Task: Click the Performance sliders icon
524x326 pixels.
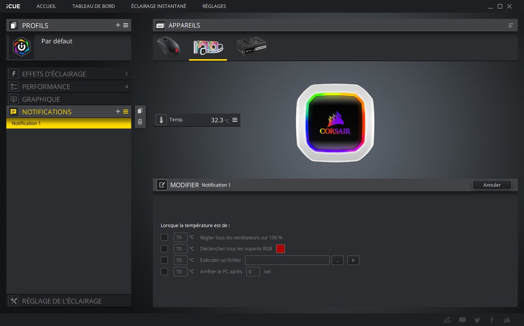Action: 14,86
